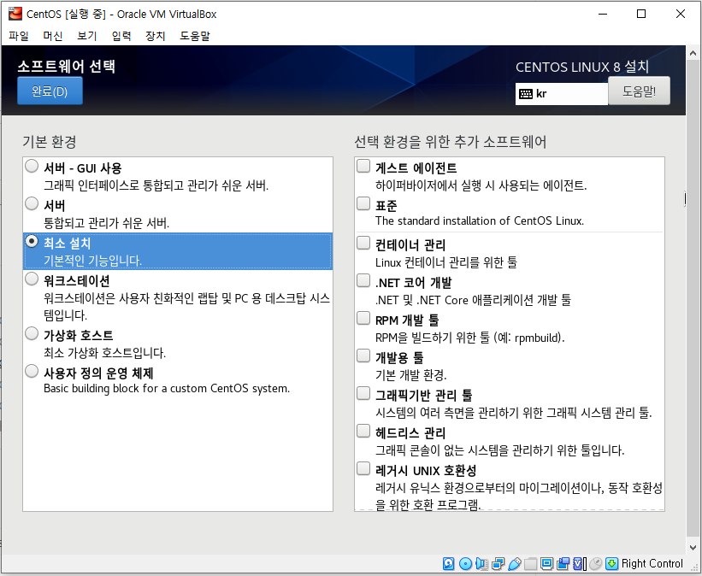The image size is (702, 576).
Task: Click '.NET 및 .NET Core 애플리케이션 개발 툴' text
Action: [473, 300]
